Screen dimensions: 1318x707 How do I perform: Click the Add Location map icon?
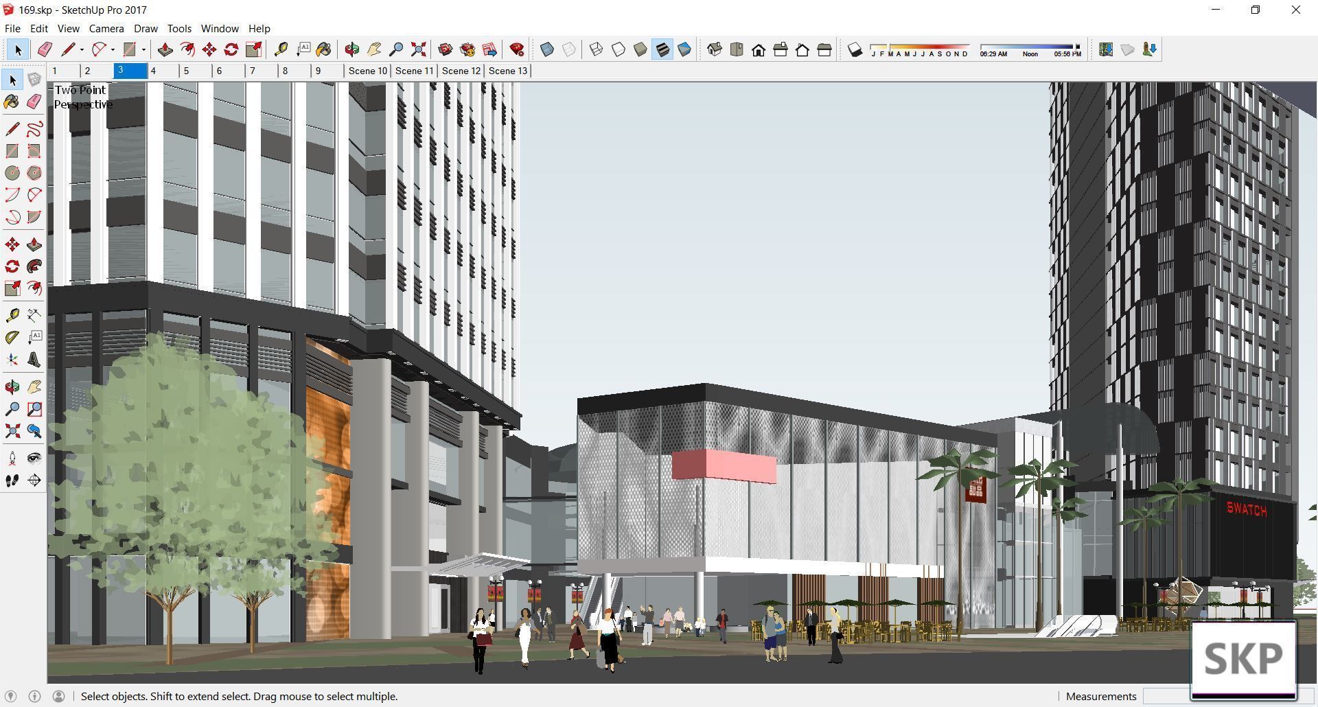[x=1106, y=49]
